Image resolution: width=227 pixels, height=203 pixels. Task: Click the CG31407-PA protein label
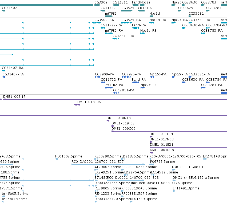tap(13, 74)
